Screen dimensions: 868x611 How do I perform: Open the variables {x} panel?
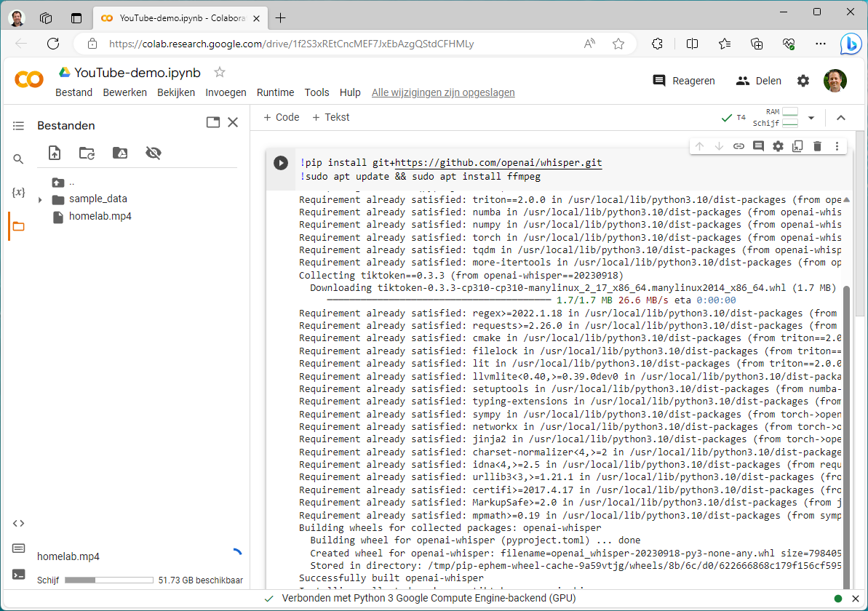click(x=18, y=193)
